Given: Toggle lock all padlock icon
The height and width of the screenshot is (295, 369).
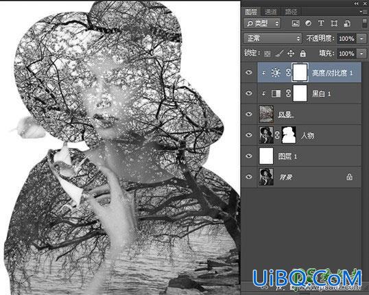Looking at the screenshot, I should coord(303,54).
